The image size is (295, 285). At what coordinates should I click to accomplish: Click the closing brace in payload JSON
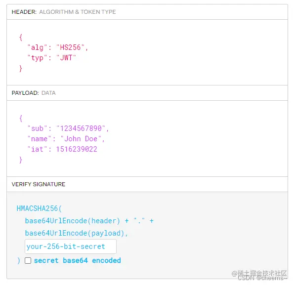coord(21,160)
